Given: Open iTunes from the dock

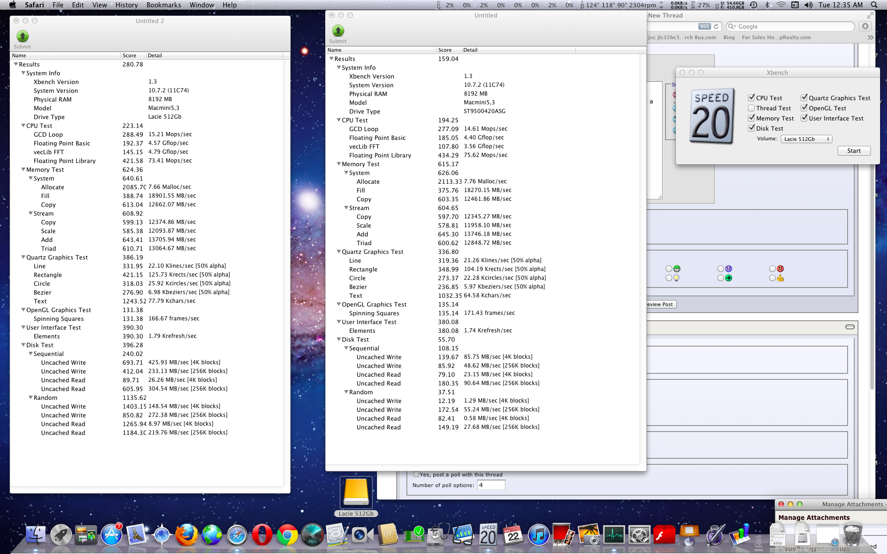Looking at the screenshot, I should [538, 536].
